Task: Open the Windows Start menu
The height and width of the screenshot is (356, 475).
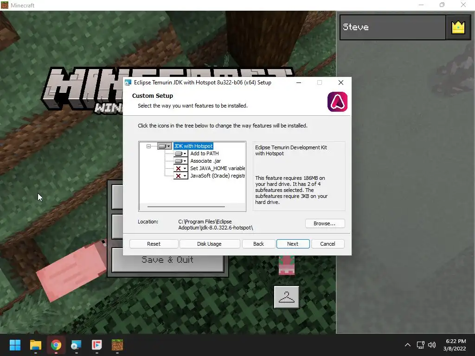Action: (15, 345)
